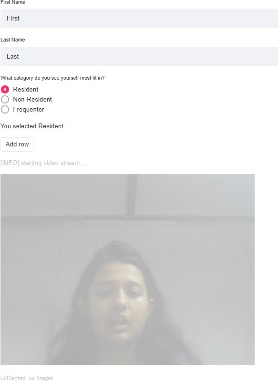Focus the First Name input field

(x=139, y=19)
